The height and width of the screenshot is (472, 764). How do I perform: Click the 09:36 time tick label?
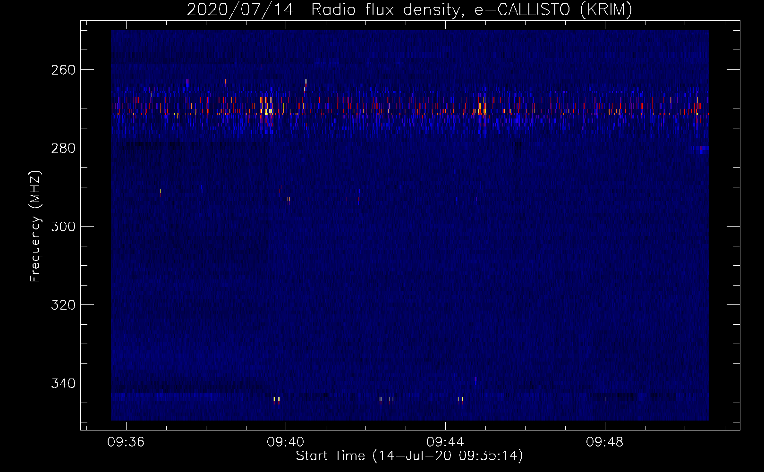point(126,442)
